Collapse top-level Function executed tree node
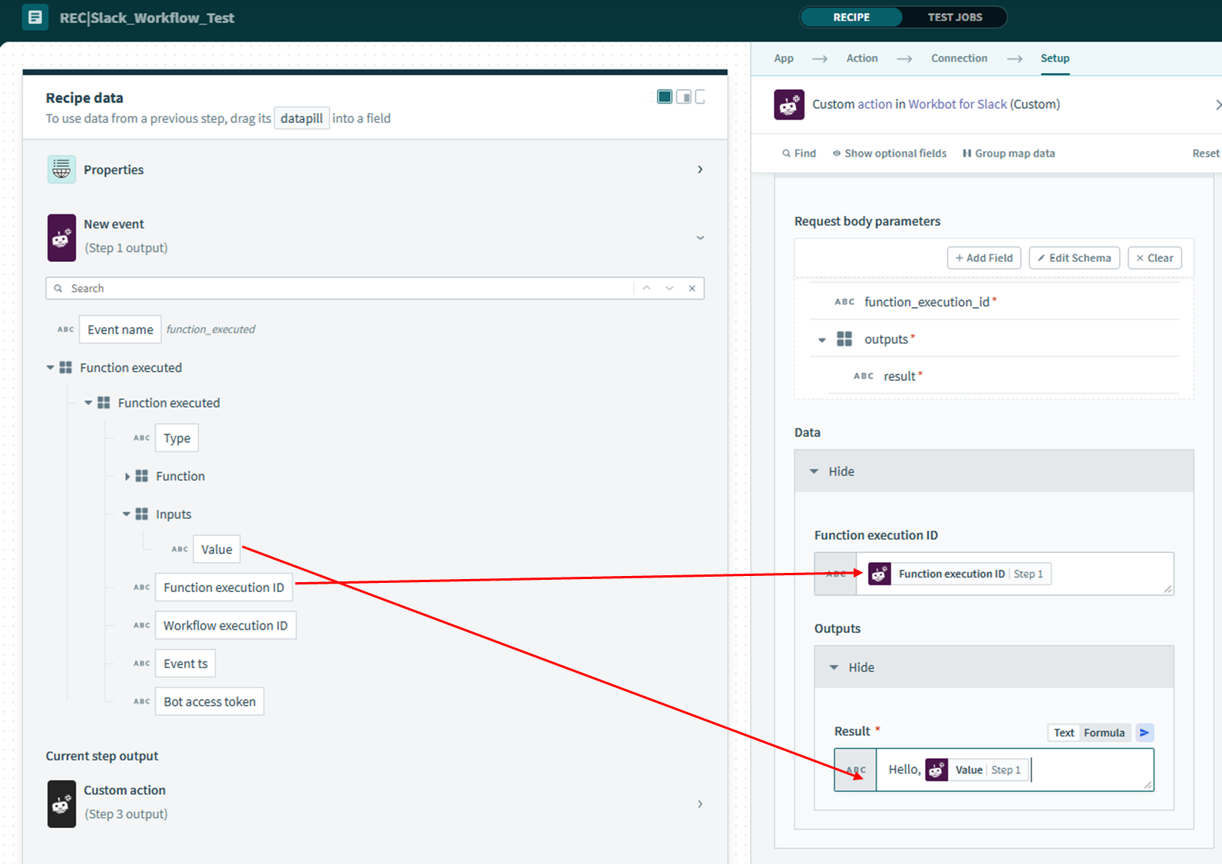The width and height of the screenshot is (1222, 864). pos(50,368)
